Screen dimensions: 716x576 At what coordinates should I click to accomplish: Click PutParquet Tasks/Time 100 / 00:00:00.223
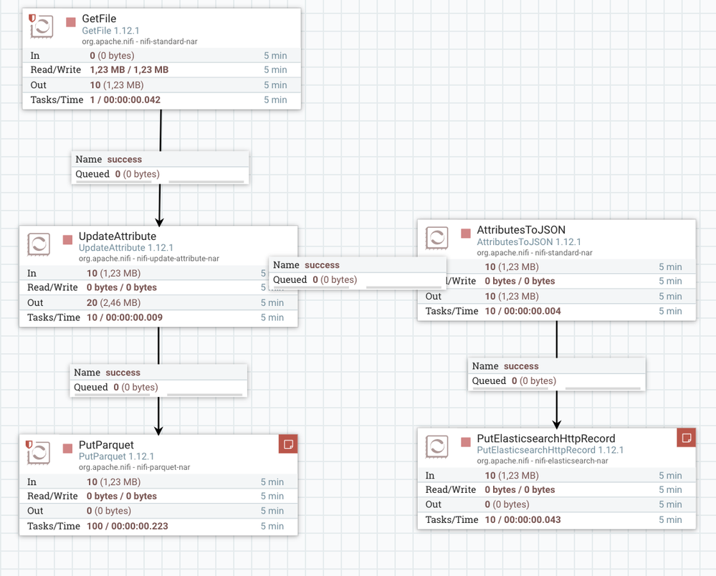(x=128, y=527)
